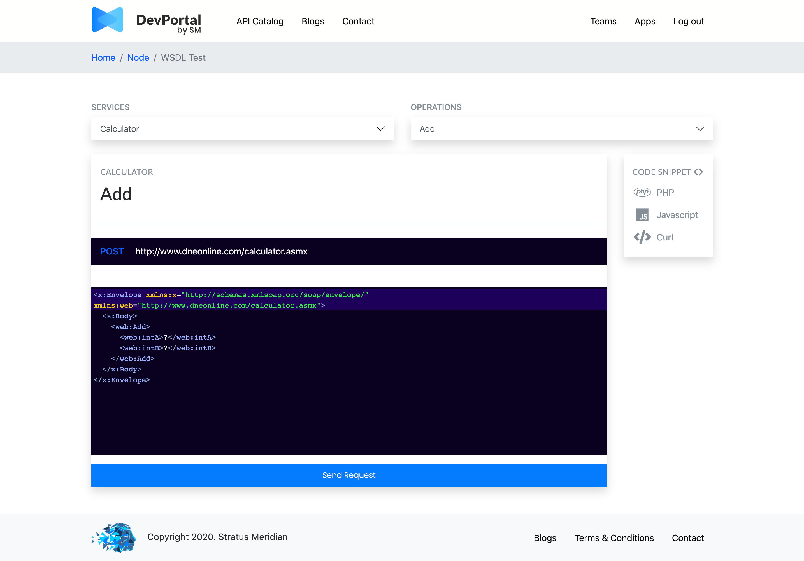Navigate to Node breadcrumb
This screenshot has height=561, width=804.
click(x=138, y=58)
